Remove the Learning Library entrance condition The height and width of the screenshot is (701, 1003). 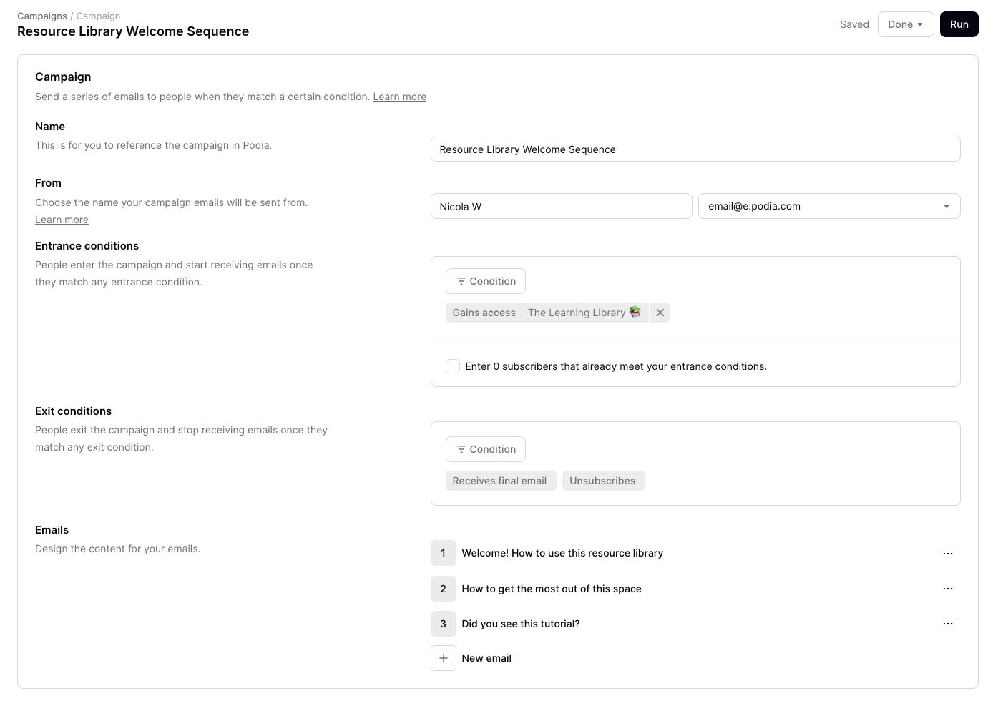click(x=660, y=313)
